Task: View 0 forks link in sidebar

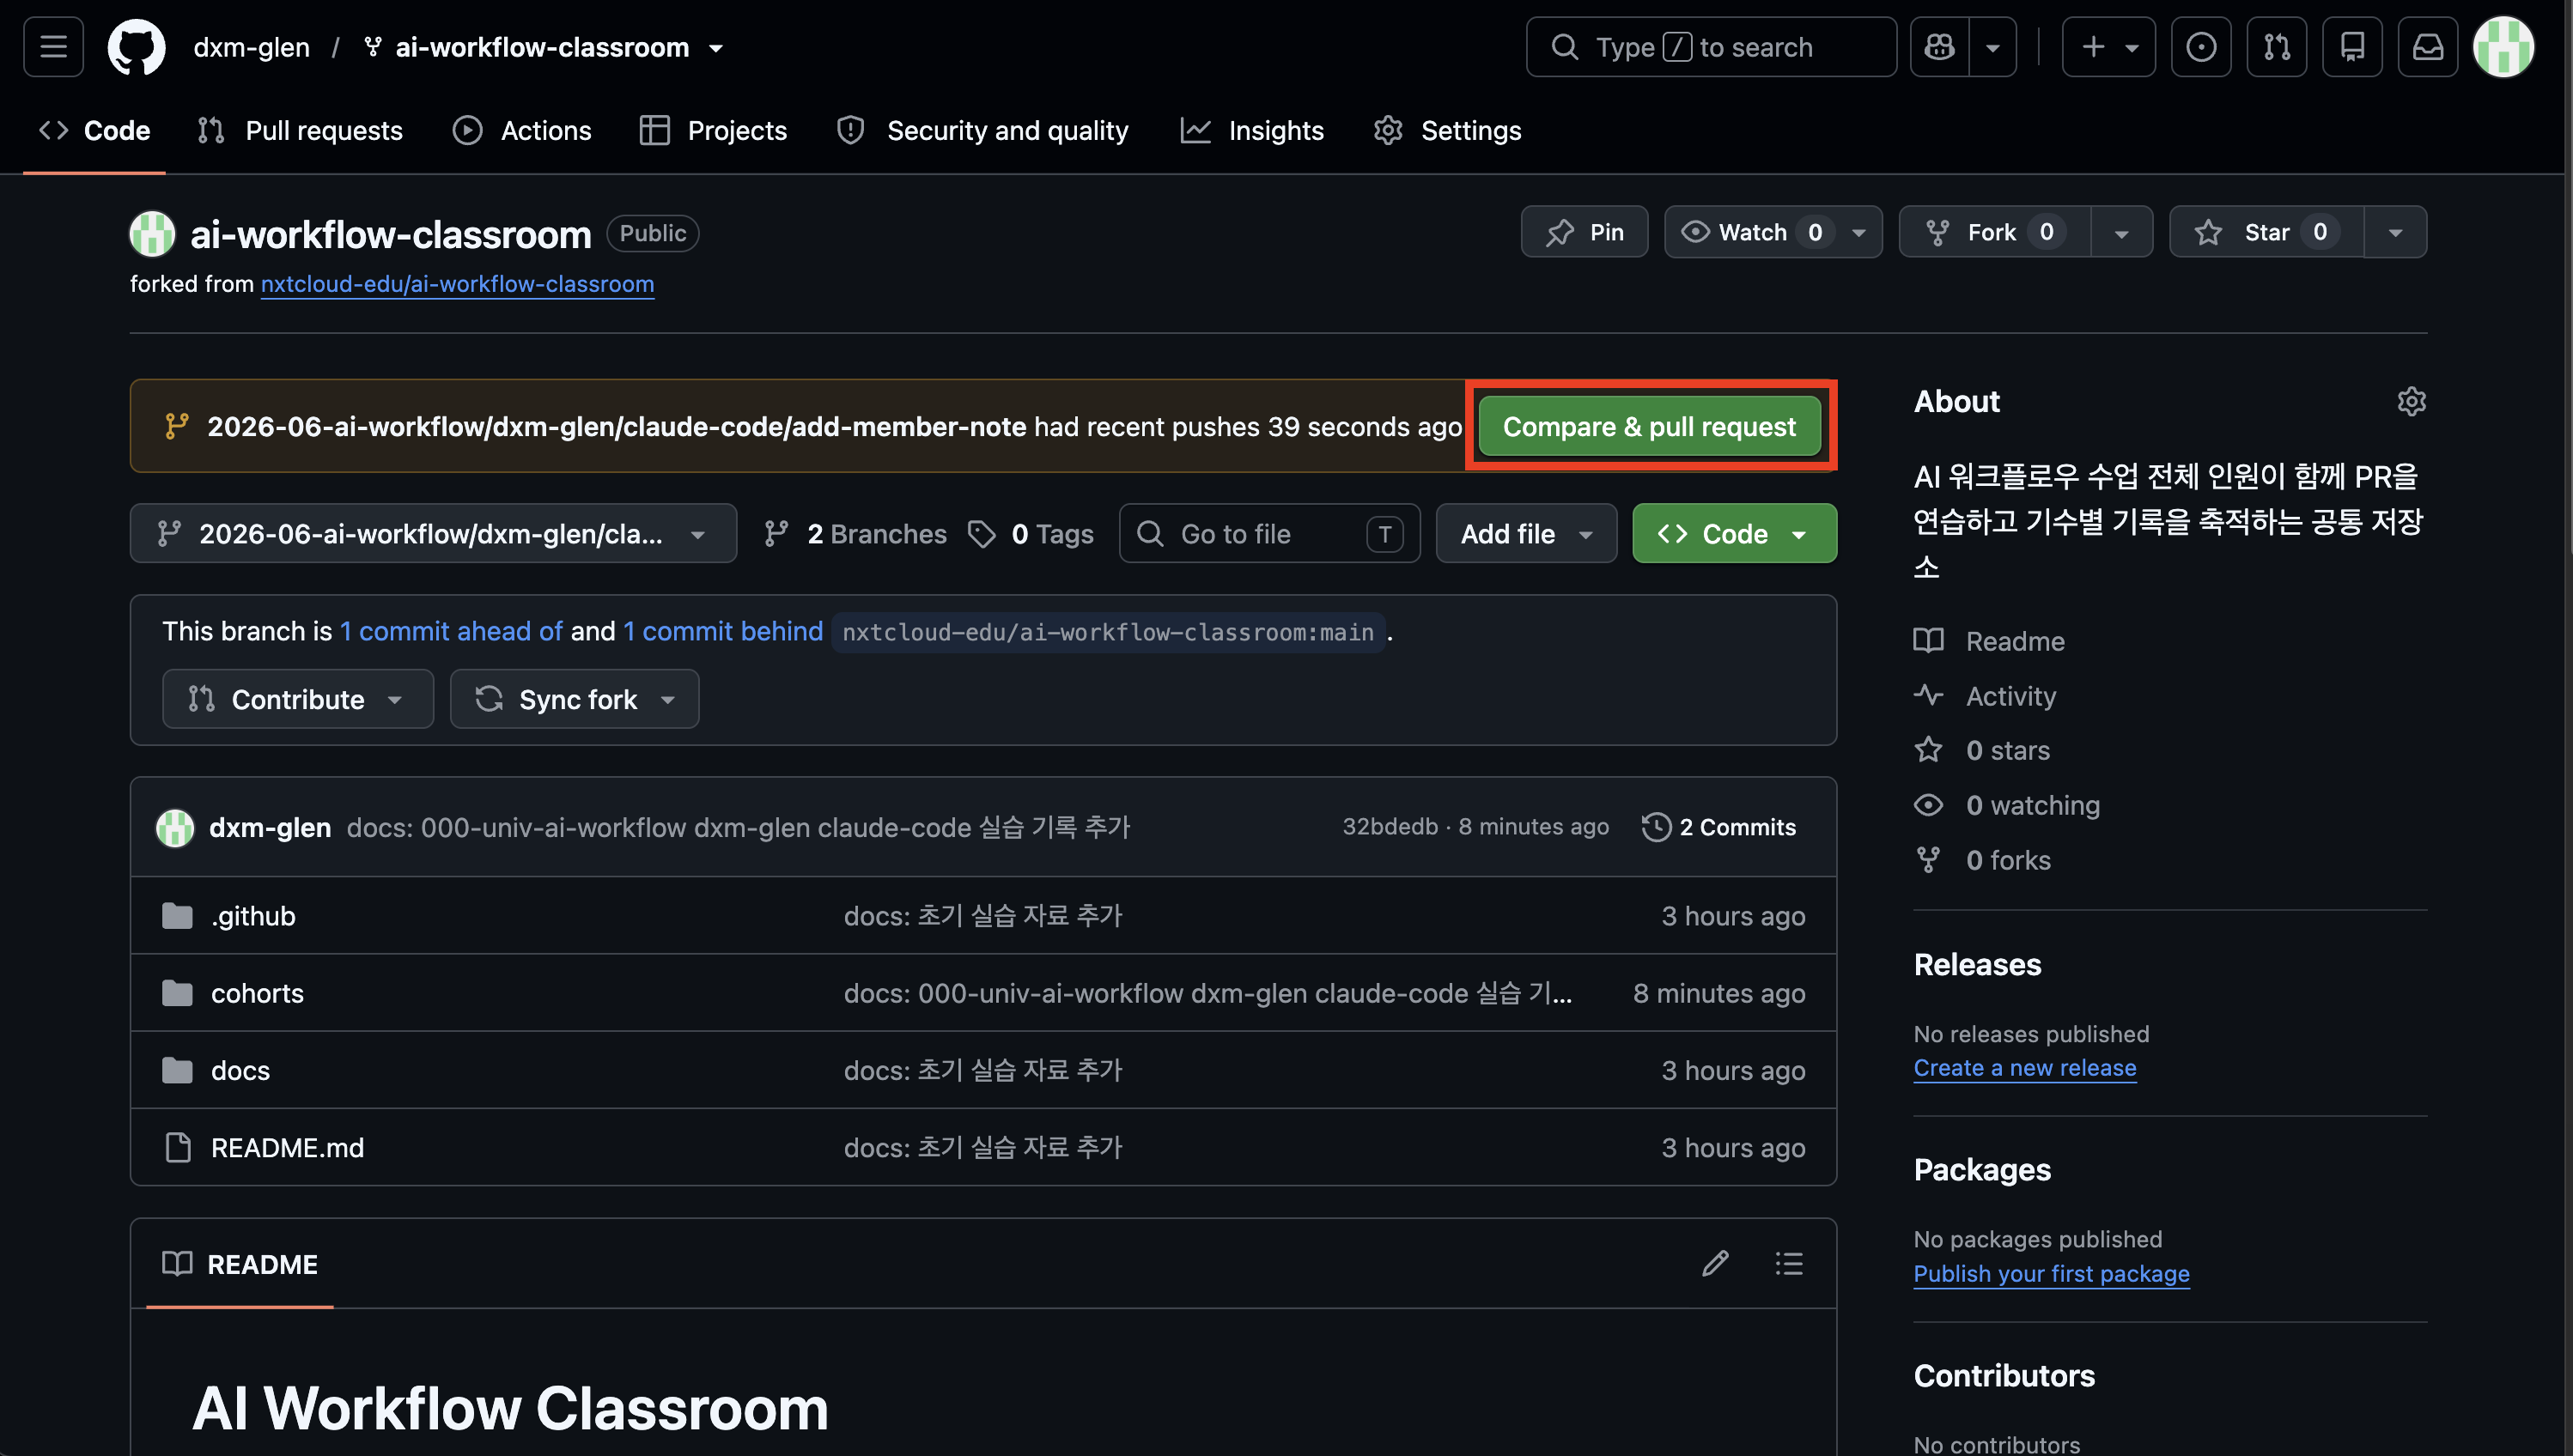Action: (1982, 860)
